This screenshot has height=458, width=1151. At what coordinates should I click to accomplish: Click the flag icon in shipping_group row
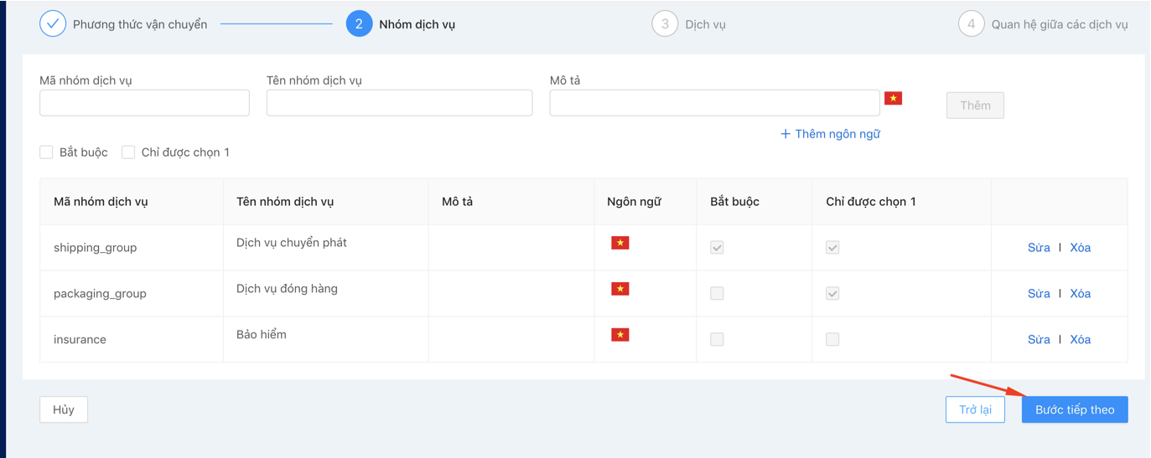(620, 243)
